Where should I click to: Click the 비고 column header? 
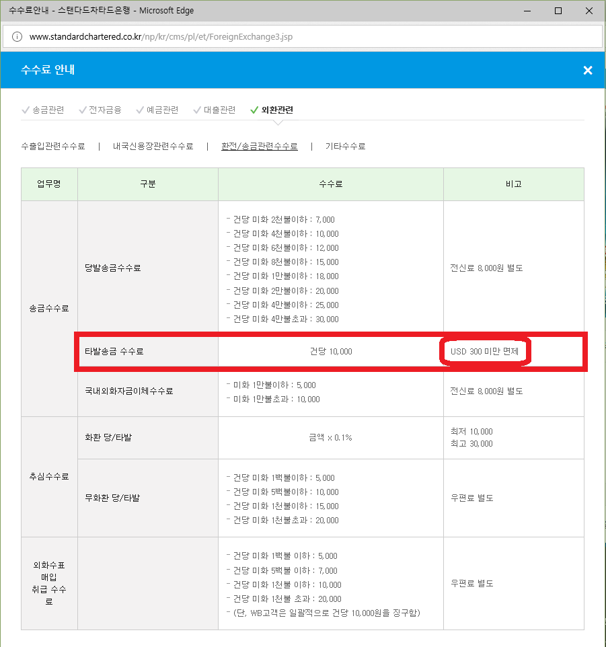(x=514, y=184)
